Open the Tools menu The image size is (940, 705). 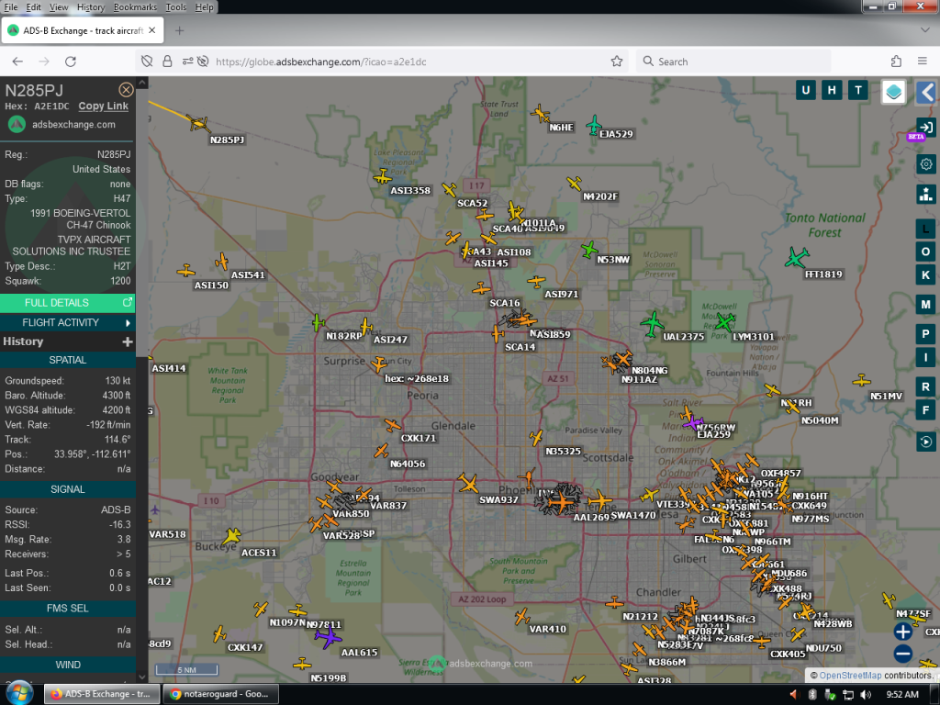coord(175,7)
